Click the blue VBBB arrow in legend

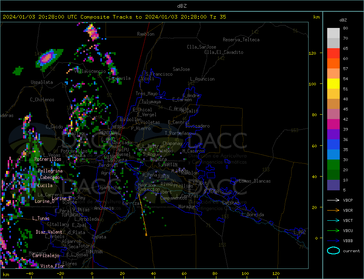[x=333, y=241]
